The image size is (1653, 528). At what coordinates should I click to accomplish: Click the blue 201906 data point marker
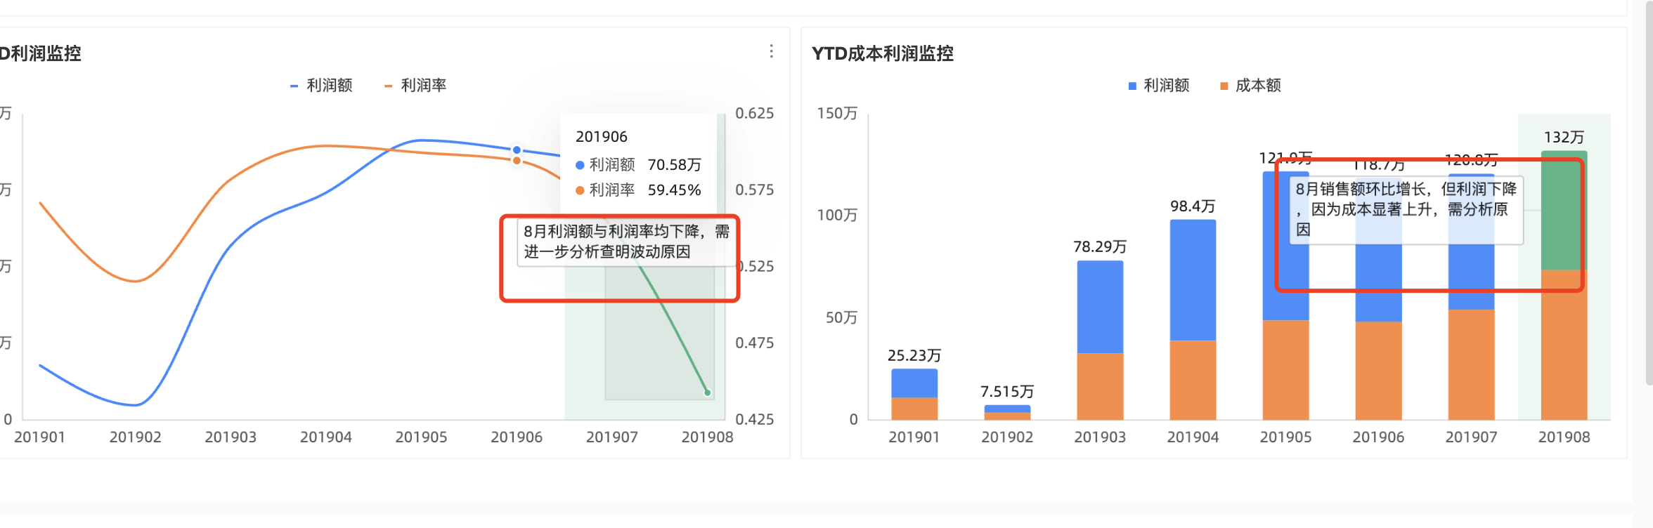517,150
